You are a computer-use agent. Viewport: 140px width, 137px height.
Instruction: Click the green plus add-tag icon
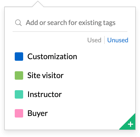[131, 124]
